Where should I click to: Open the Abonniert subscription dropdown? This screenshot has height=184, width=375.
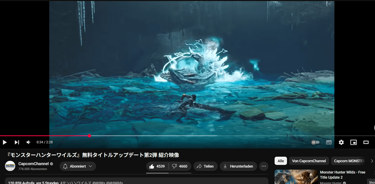[x=78, y=166]
